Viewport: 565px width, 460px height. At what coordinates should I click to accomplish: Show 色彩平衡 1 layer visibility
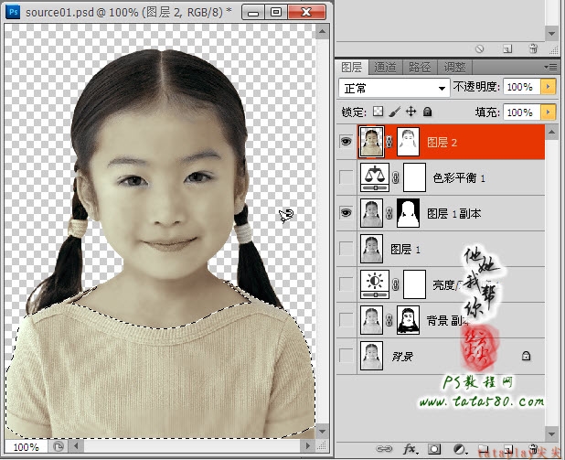[346, 177]
